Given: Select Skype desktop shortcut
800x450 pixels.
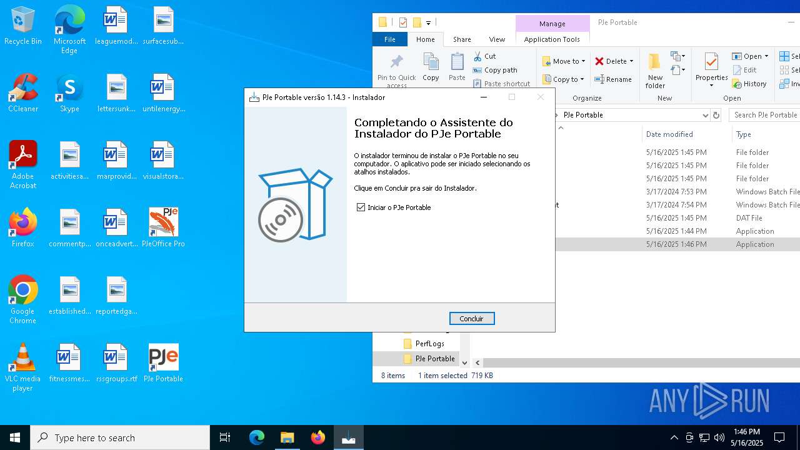Looking at the screenshot, I should 69,93.
